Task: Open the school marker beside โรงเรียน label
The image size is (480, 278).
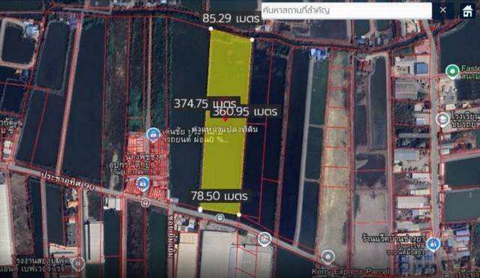Action: pyautogui.click(x=442, y=120)
